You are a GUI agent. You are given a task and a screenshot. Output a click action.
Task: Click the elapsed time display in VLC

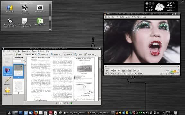(x=172, y=74)
